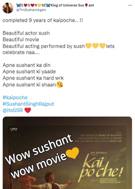Open the author's profile picture
This screenshot has height=189, width=135.
[x=8, y=8]
